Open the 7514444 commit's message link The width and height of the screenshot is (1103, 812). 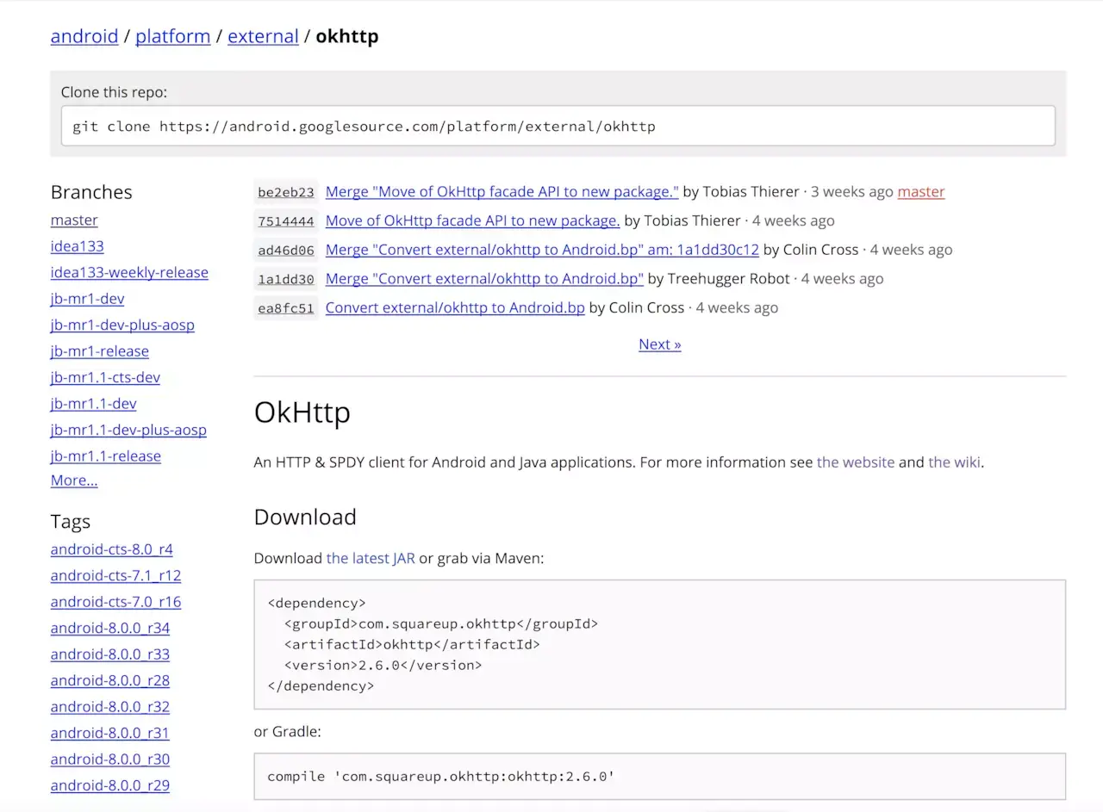click(x=472, y=220)
